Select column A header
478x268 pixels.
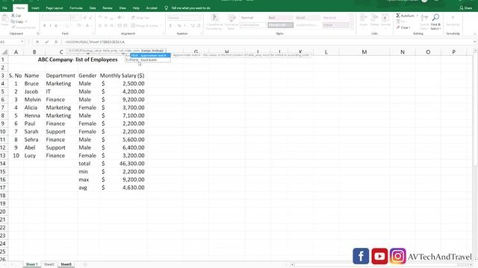click(x=16, y=52)
